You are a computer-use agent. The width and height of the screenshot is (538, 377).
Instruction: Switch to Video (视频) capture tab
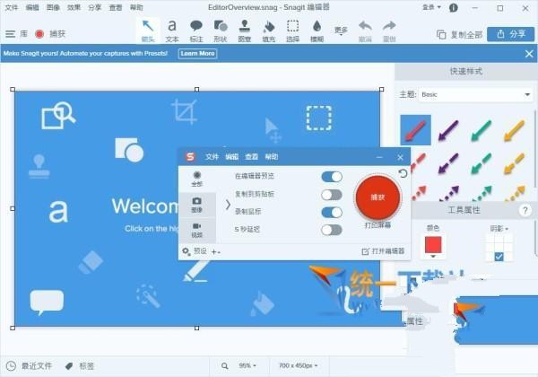tap(197, 231)
